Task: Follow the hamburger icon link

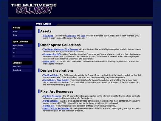Action: (71, 36)
